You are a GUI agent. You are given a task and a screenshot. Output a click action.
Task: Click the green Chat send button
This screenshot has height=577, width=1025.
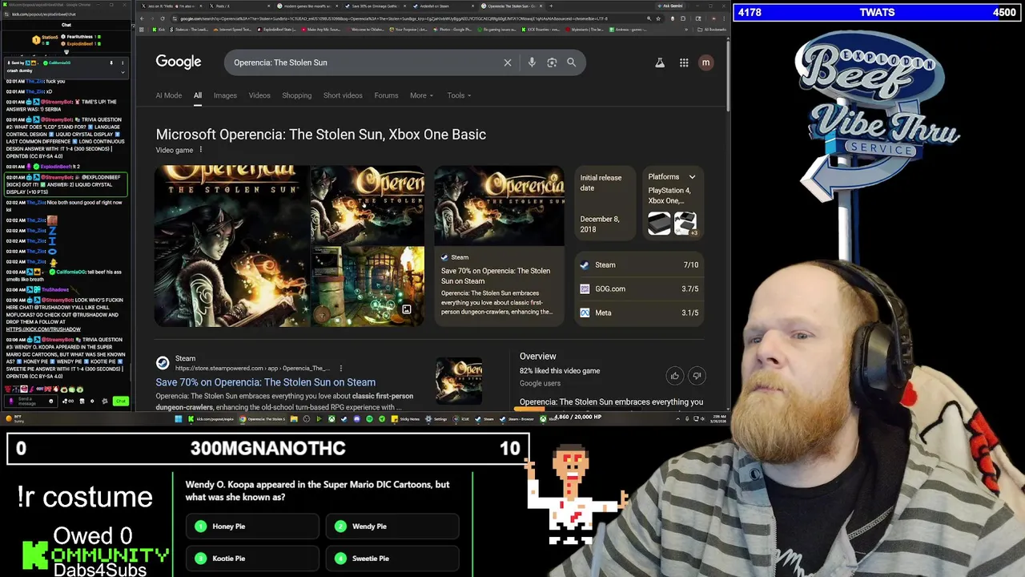(121, 401)
